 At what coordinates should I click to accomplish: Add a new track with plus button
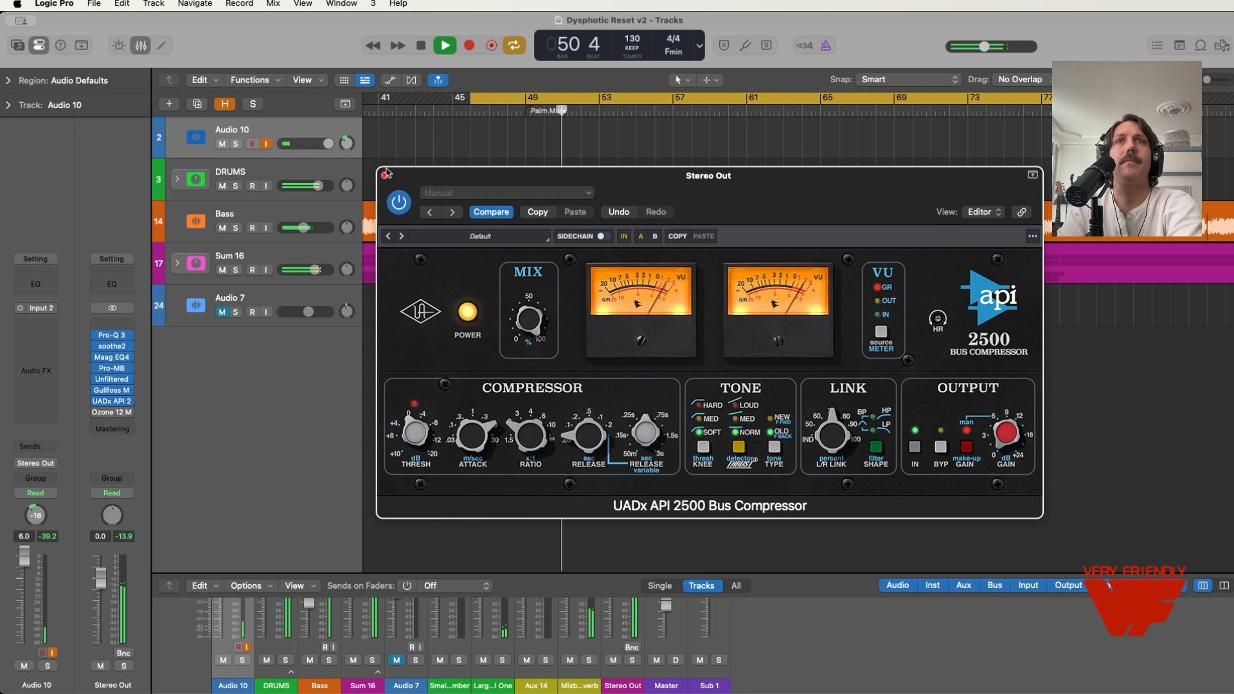pos(169,104)
